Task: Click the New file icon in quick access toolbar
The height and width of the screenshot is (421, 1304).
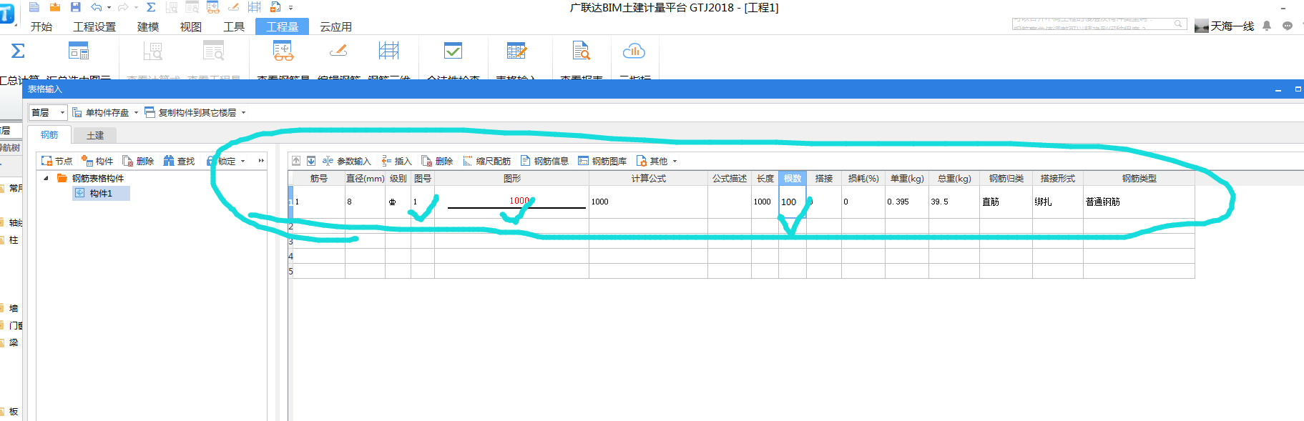Action: tap(34, 7)
